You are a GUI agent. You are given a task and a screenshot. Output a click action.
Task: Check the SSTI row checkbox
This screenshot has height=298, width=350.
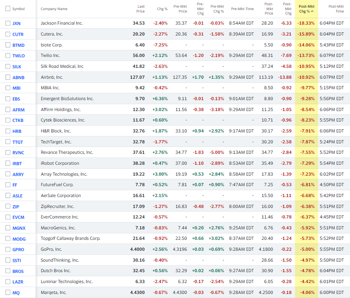click(8, 260)
